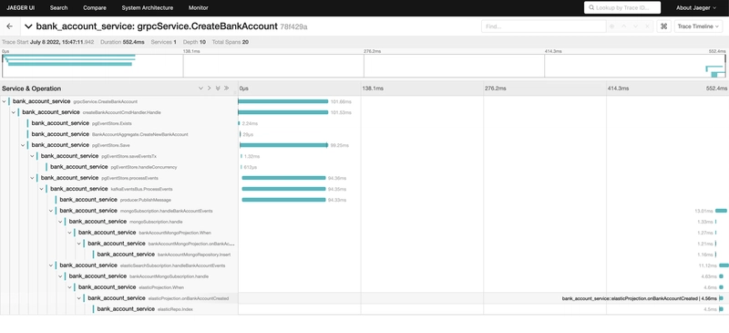Collapse the pgEventStore.Save span
This screenshot has width=729, height=333.
click(x=23, y=145)
